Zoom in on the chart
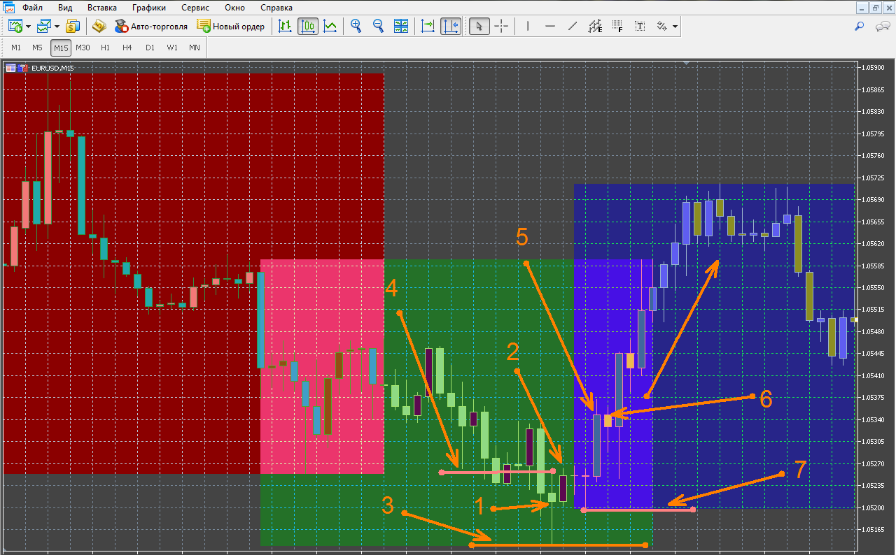896x555 pixels. pos(356,27)
